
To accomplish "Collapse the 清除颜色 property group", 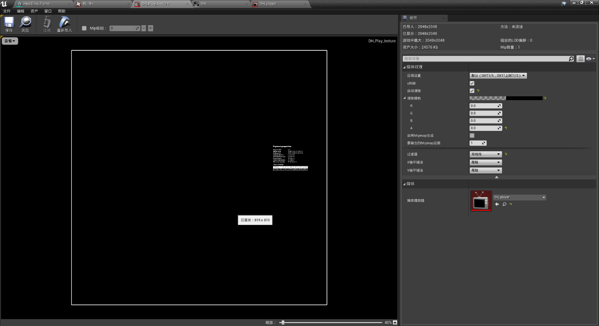I will click(x=405, y=98).
